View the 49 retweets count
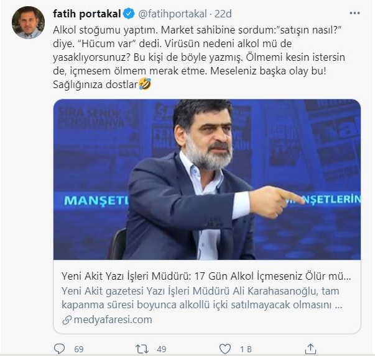Screen dimensions: 375x356 coord(161,349)
